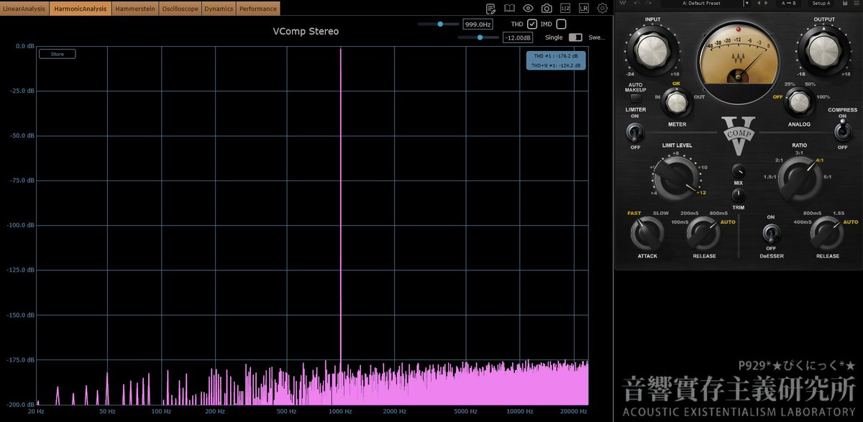Image resolution: width=863 pixels, height=422 pixels.
Task: Click the -12.00dB level field
Action: (x=518, y=37)
